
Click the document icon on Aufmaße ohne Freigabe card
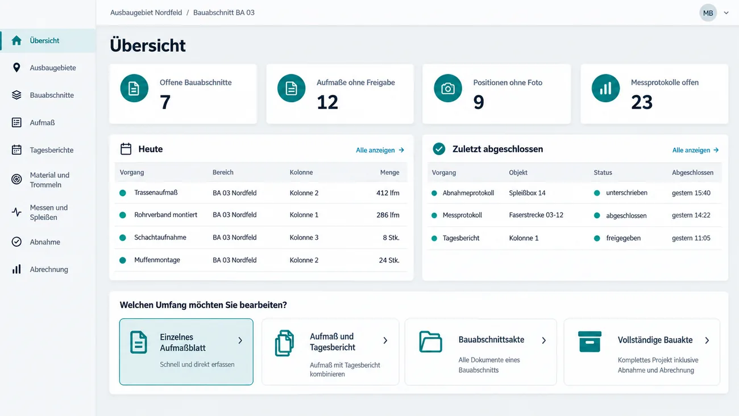(291, 89)
